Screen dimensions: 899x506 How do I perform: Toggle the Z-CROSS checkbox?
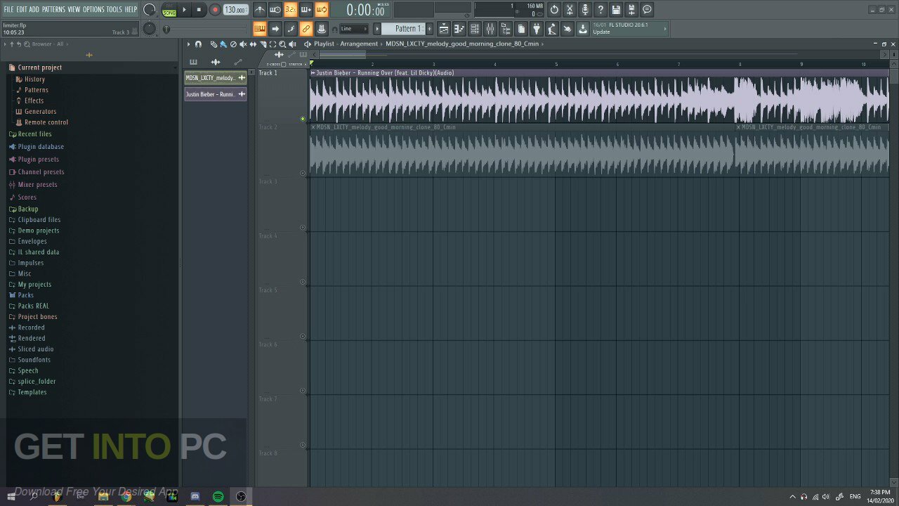click(x=283, y=64)
